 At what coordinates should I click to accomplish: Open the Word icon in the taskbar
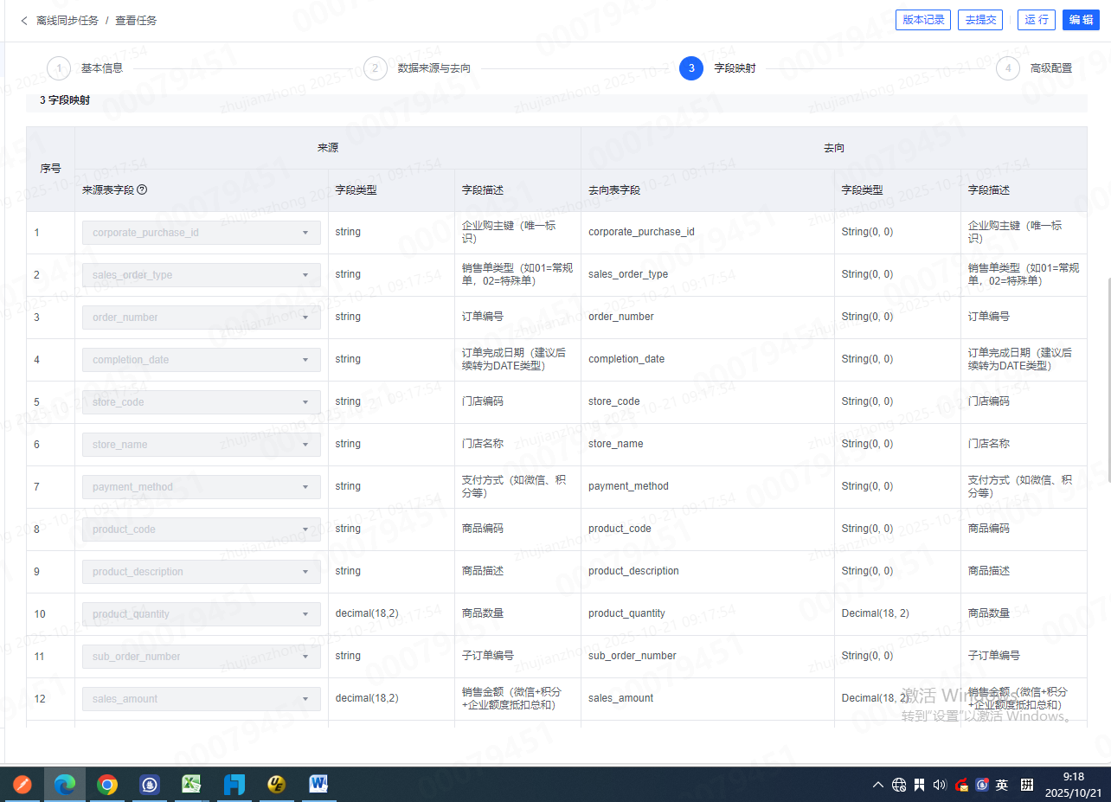[x=319, y=785]
